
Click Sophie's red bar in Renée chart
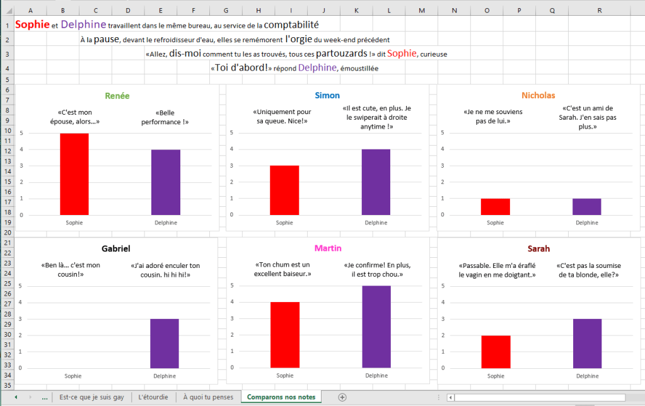(x=74, y=174)
